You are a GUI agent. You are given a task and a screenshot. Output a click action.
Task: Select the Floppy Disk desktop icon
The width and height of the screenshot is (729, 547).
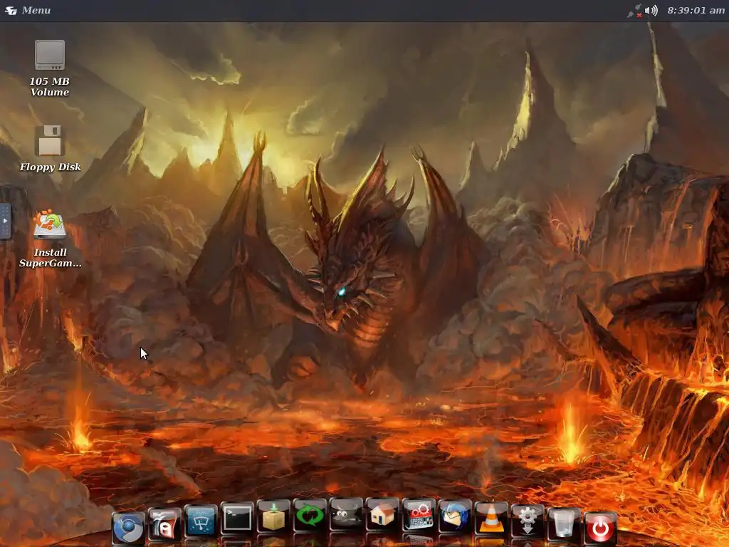50,148
